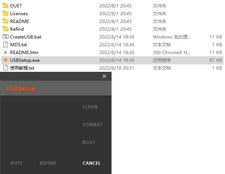225x174 pixels.
Task: Click the BOOT button in USBSetup
Action: click(89, 143)
